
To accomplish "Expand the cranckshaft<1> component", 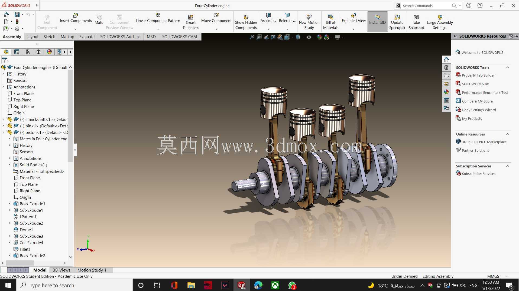I will (x=3, y=119).
